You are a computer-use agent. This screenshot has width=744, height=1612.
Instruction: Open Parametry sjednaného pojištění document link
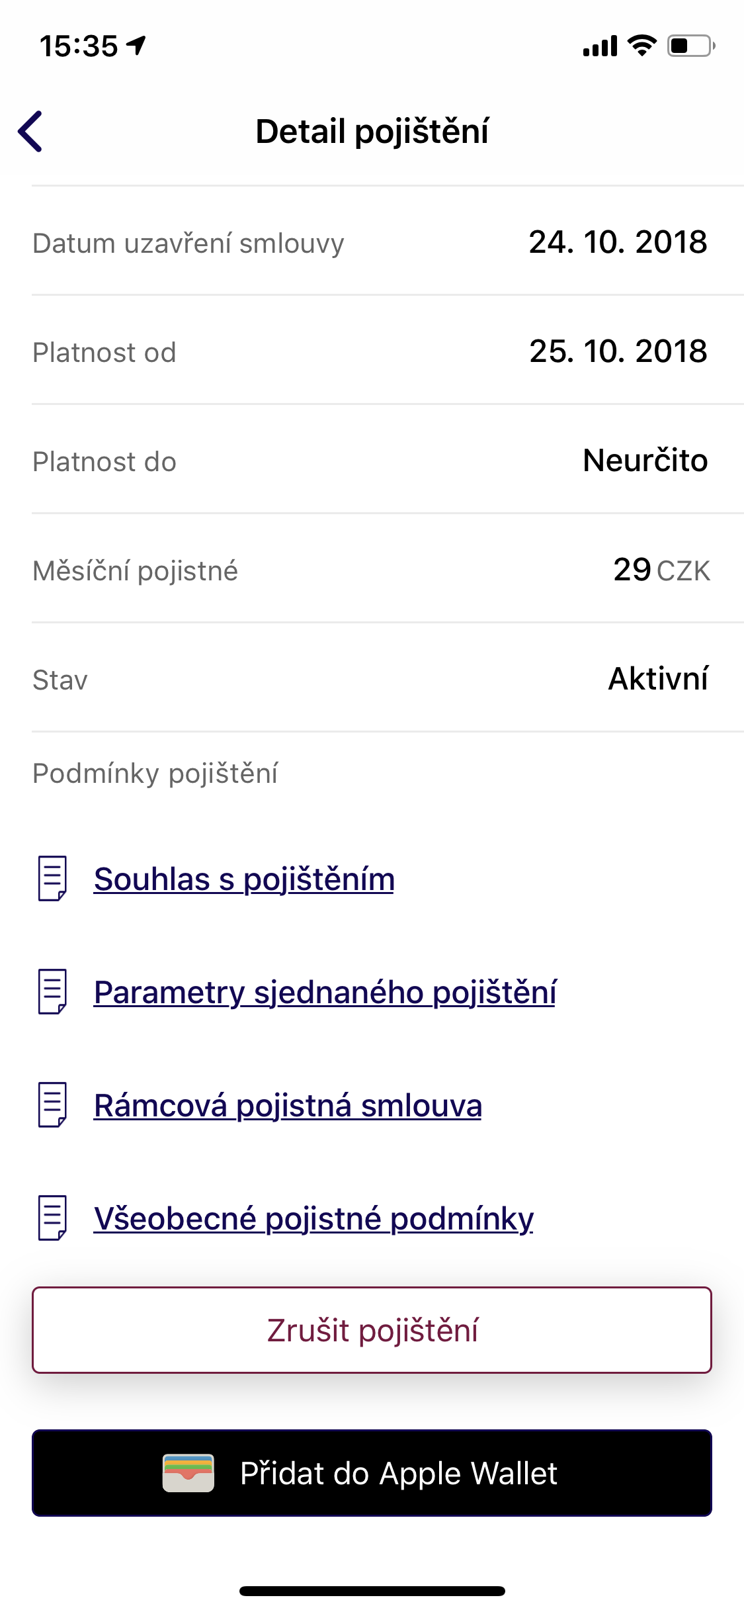point(325,993)
